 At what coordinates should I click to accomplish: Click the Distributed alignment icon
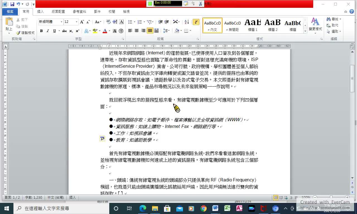[x=156, y=31]
